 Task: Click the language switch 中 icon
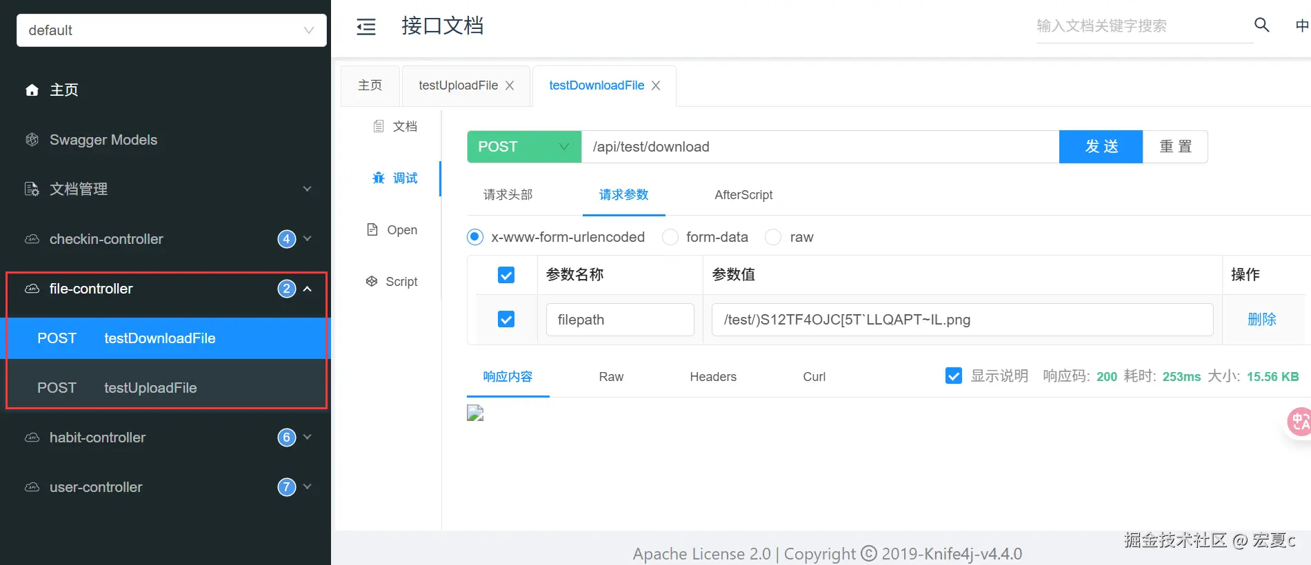click(1302, 25)
